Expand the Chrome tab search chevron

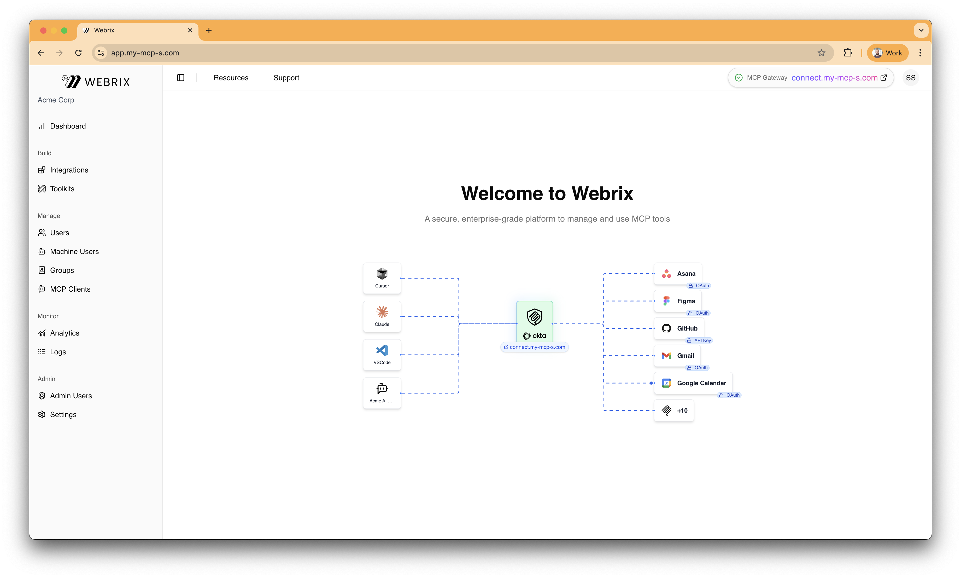pos(921,30)
